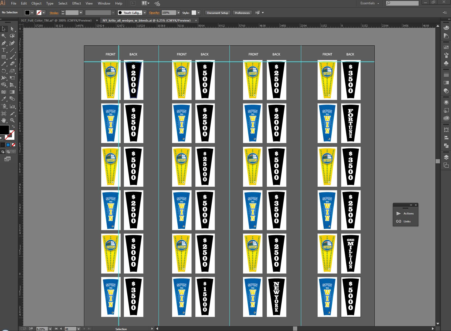
Task: Open fill color dropdown in control bar
Action: [32, 13]
